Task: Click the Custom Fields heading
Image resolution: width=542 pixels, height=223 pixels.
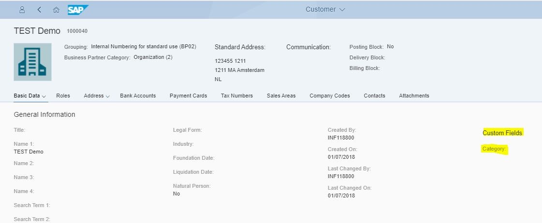Action: (x=502, y=133)
